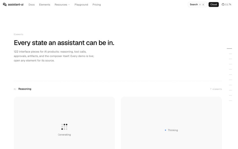
Task: Click the Elements breadcrumb label above heading
Action: click(19, 34)
